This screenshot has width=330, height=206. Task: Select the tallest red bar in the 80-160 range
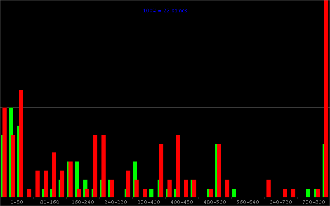pyautogui.click(x=54, y=175)
